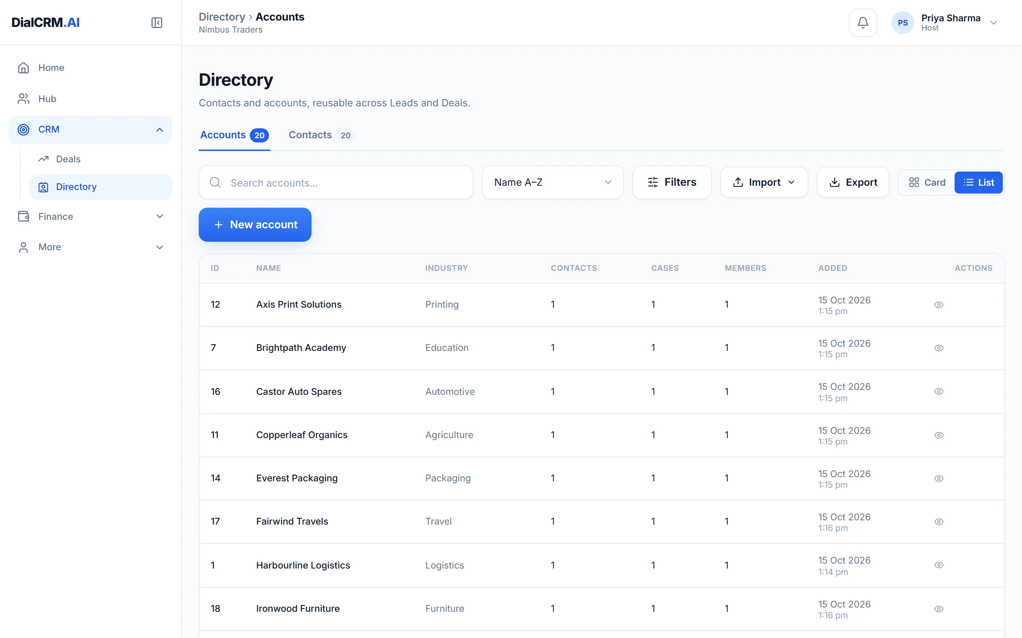The height and width of the screenshot is (638, 1022).
Task: Click the Axis Print Solutions name
Action: coord(298,304)
